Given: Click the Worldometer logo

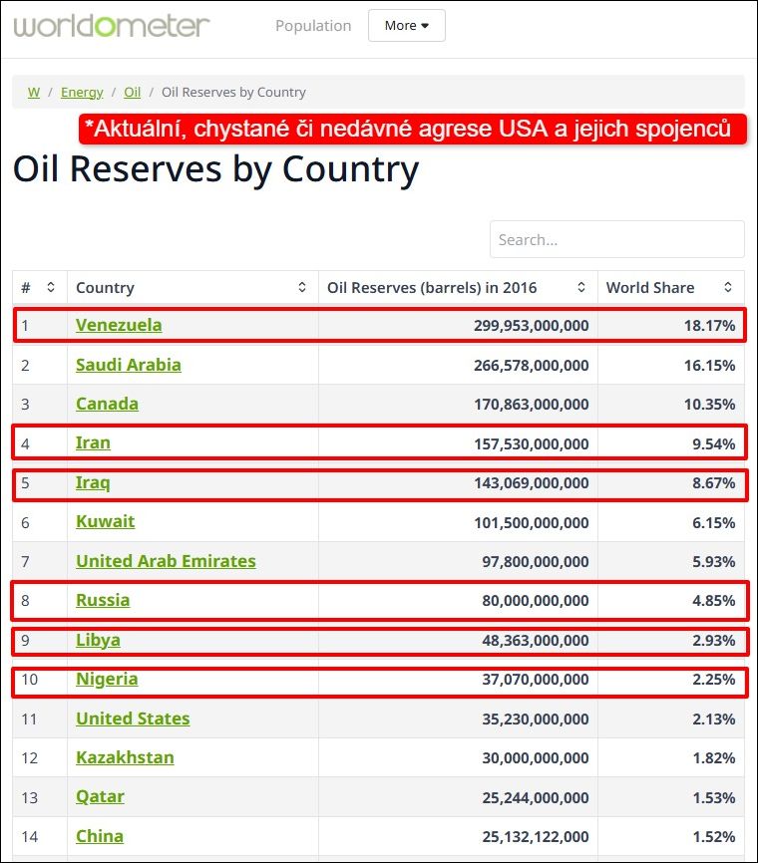Looking at the screenshot, I should point(112,25).
